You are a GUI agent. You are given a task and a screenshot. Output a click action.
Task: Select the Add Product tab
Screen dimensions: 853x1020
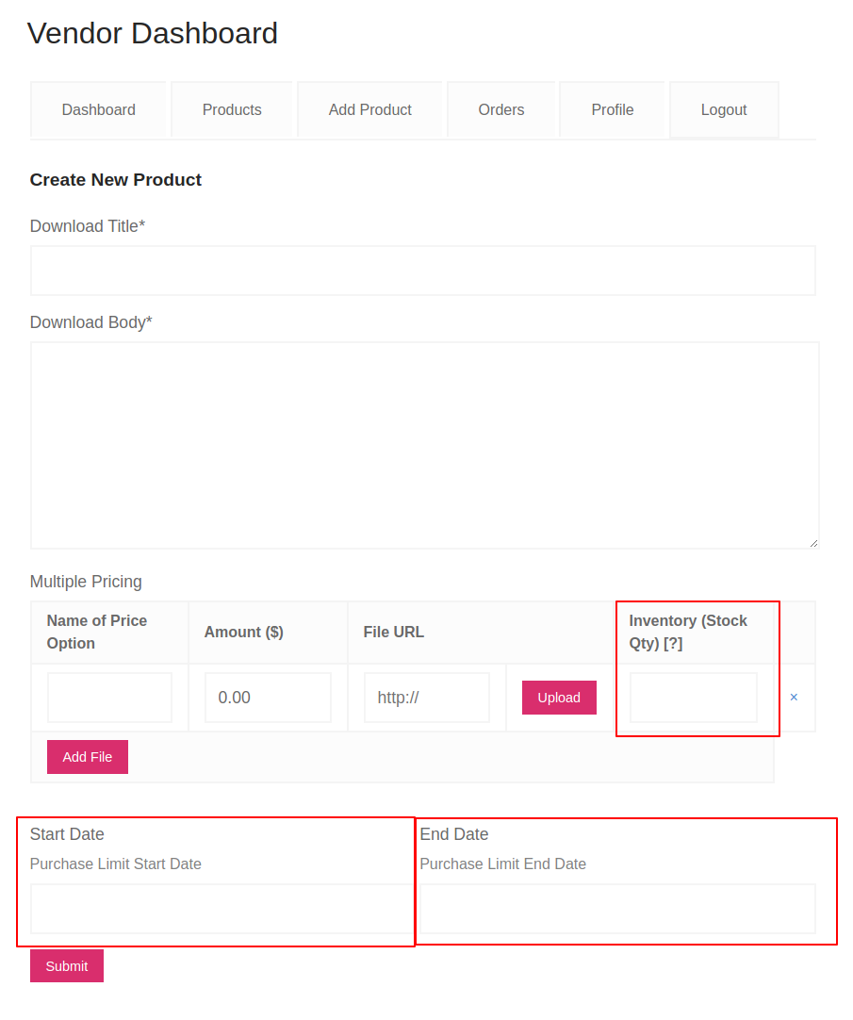click(369, 109)
